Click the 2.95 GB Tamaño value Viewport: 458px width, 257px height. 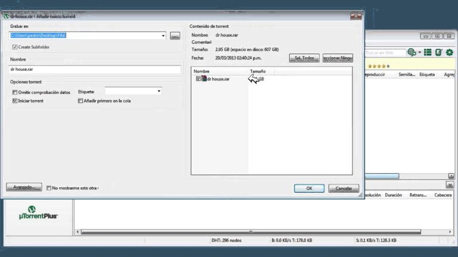coord(247,49)
